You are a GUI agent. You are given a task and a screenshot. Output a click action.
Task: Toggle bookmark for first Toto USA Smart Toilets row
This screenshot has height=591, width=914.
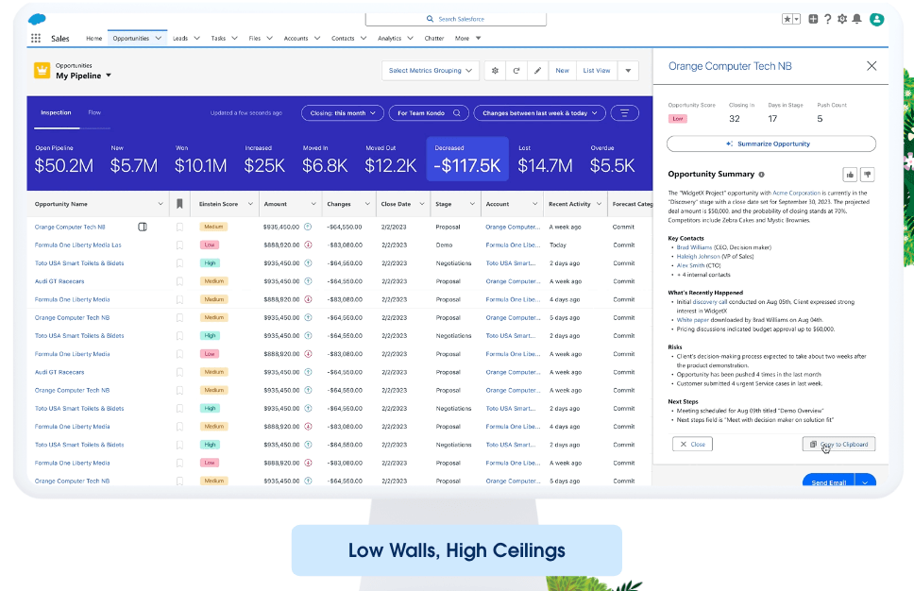(x=179, y=262)
